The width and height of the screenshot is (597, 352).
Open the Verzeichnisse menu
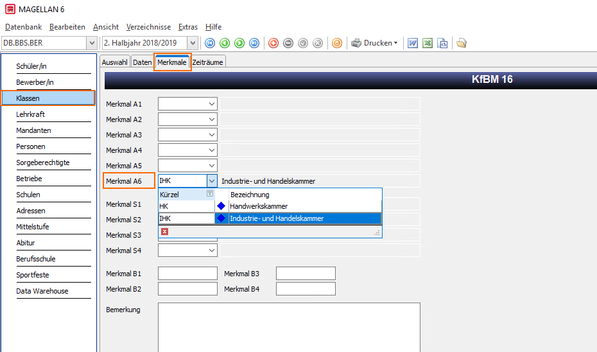pyautogui.click(x=148, y=27)
